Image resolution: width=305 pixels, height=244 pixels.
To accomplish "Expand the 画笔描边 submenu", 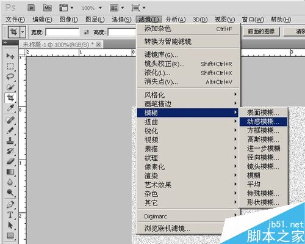I will coord(188,104).
